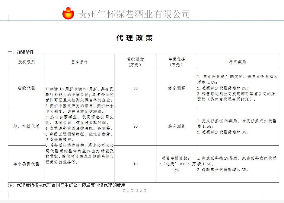Click the footnote beginning with 注：代理费
This screenshot has width=284, height=203.
[66, 185]
